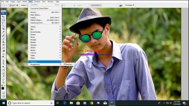This screenshot has width=189, height=106.
Task: Open Google Chrome from taskbar
Action: point(92,103)
